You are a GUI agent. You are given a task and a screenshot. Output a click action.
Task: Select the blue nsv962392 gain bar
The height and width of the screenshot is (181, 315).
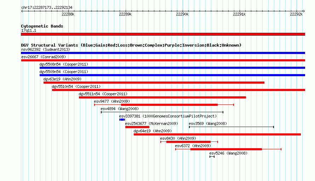(x=163, y=53)
